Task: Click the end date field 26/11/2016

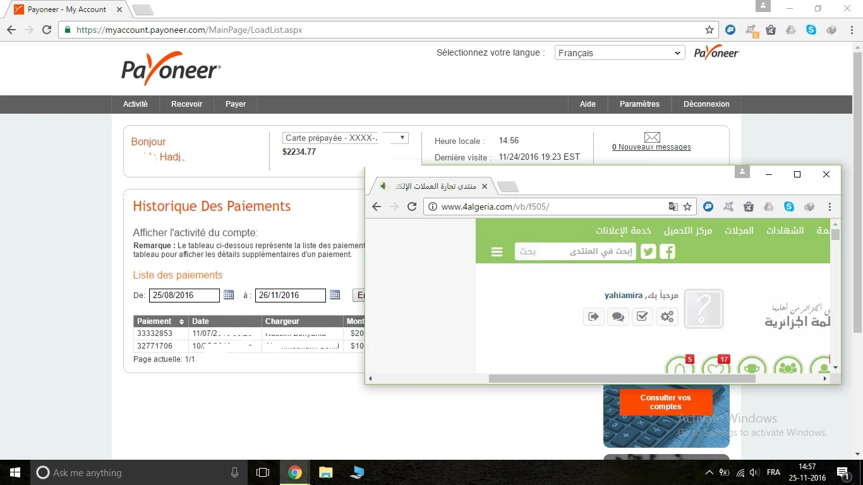Action: (x=290, y=295)
